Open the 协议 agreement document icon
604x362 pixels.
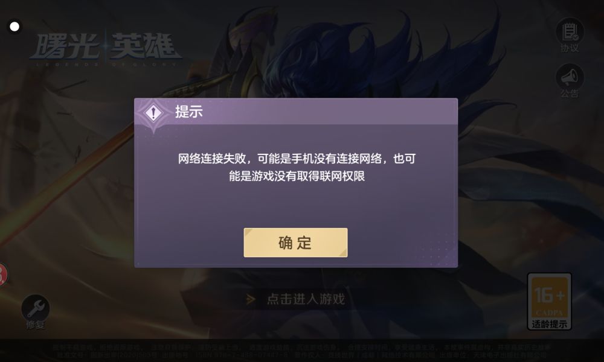coord(570,31)
